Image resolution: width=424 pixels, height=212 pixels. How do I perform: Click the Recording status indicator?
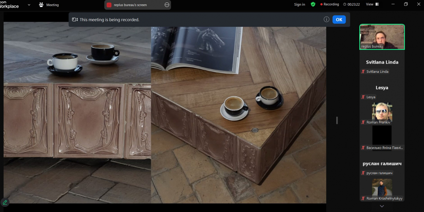tap(329, 4)
